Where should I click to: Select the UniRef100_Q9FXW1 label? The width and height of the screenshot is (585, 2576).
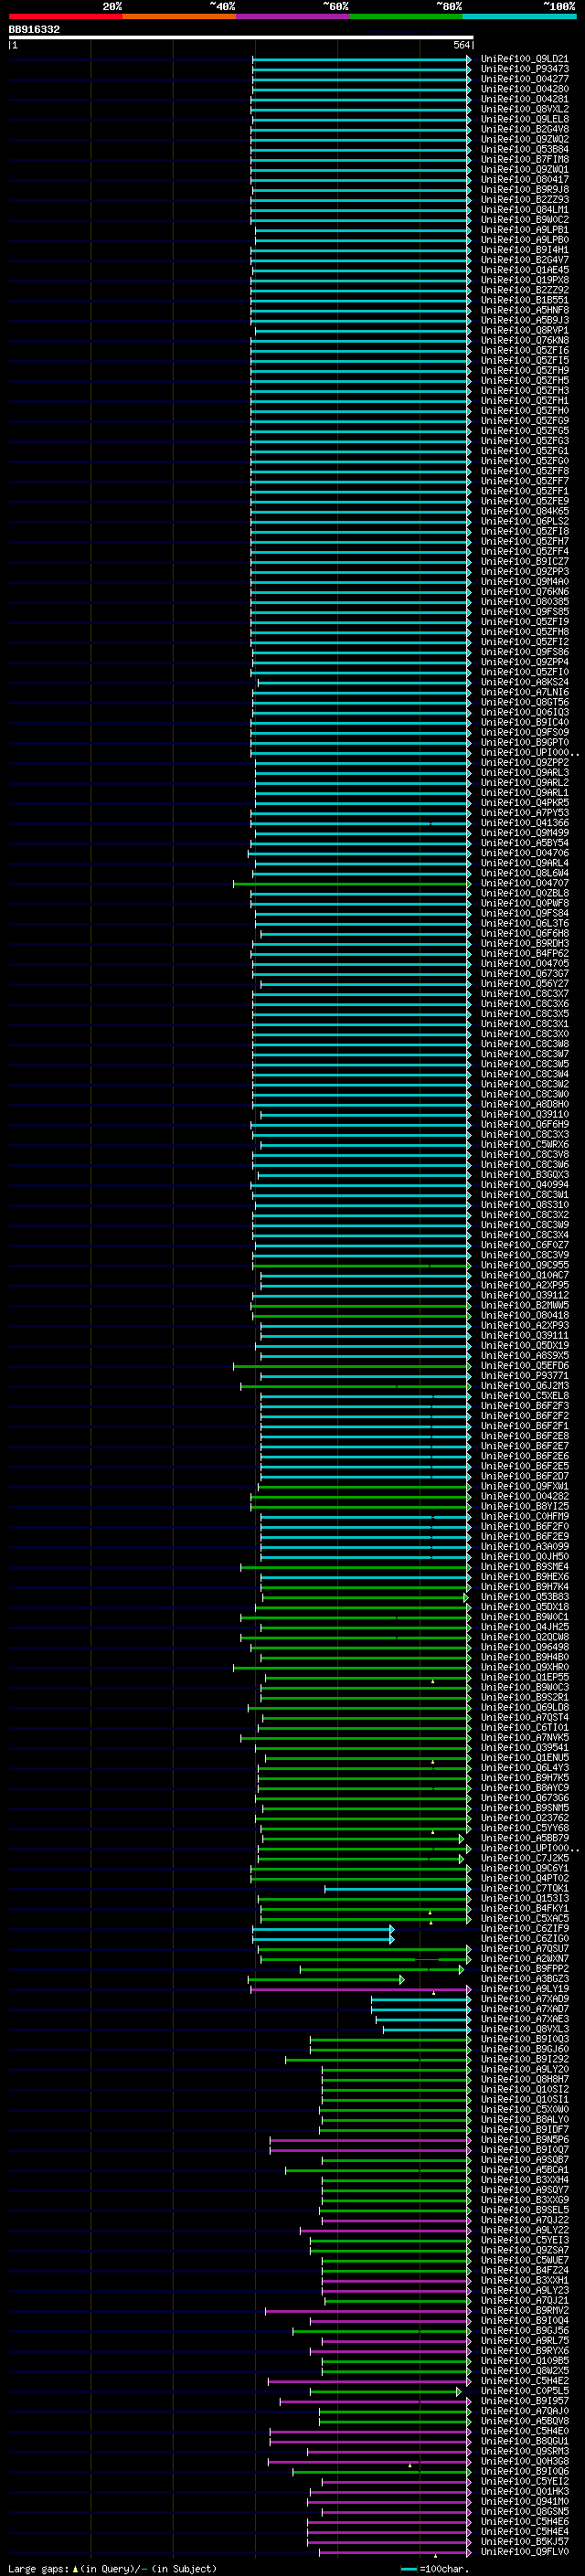[524, 1486]
